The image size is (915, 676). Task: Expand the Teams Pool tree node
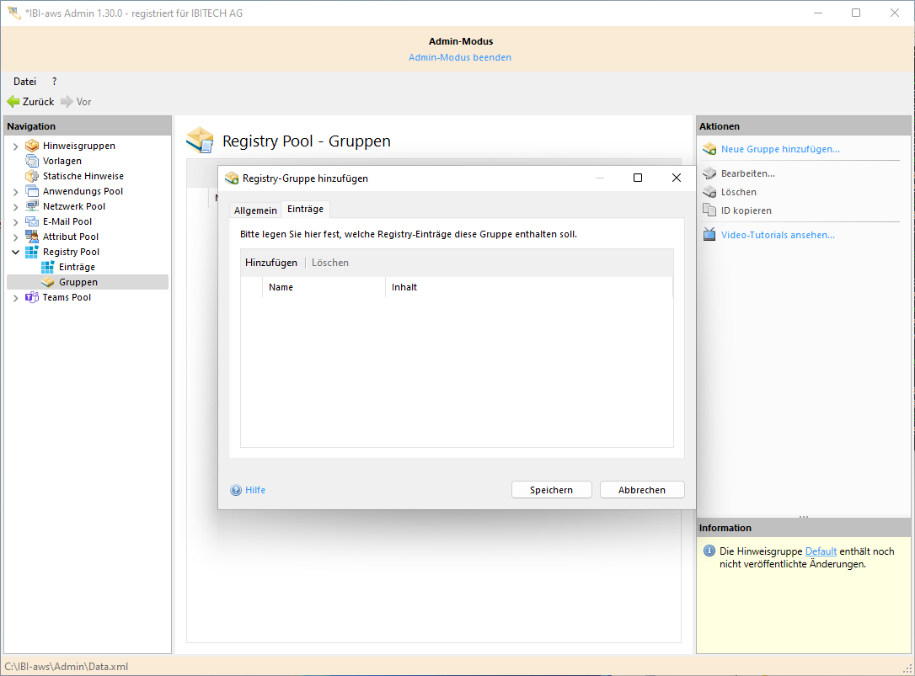pyautogui.click(x=15, y=298)
